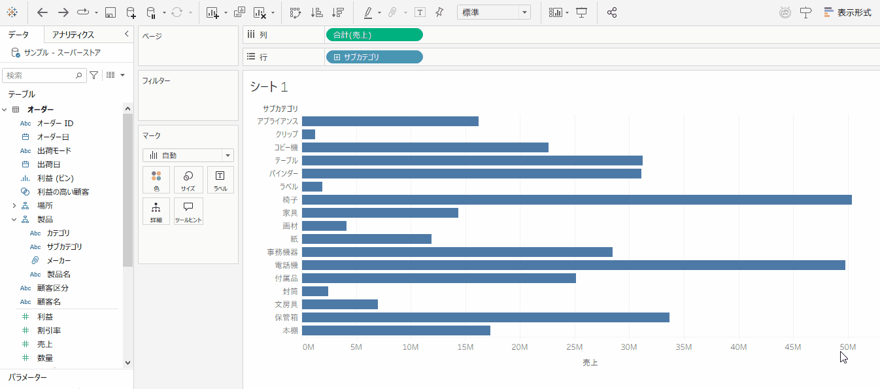The height and width of the screenshot is (389, 880).
Task: Click the Save workbook icon
Action: (x=110, y=12)
